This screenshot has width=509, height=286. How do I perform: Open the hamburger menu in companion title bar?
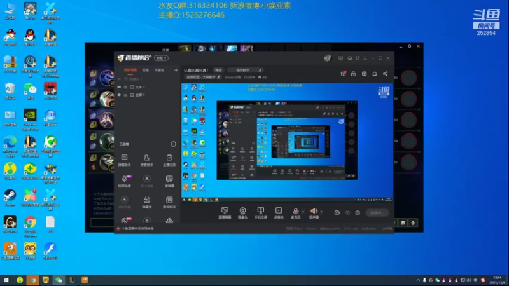pyautogui.click(x=365, y=58)
